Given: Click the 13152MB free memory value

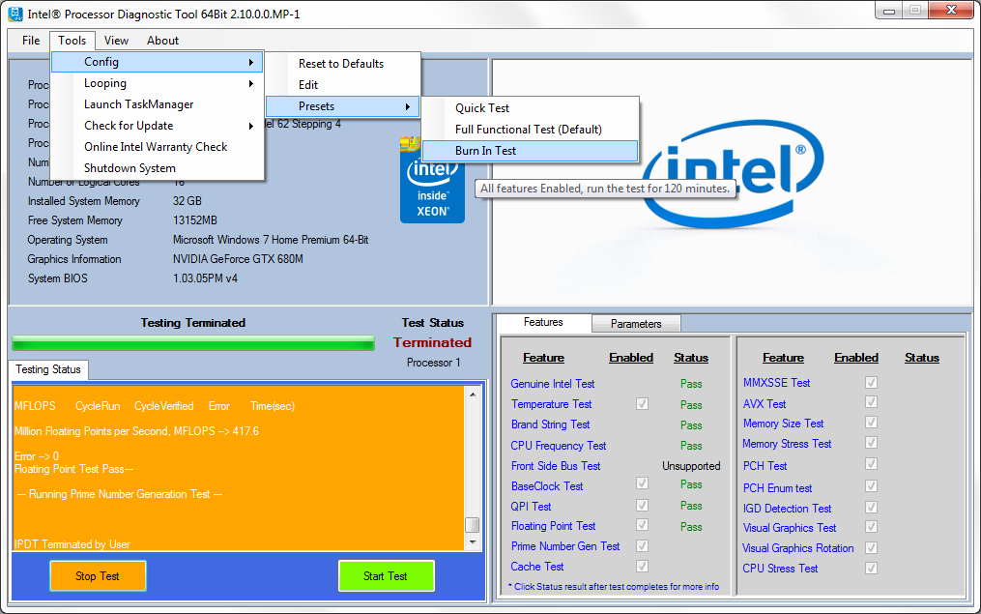Looking at the screenshot, I should point(195,220).
